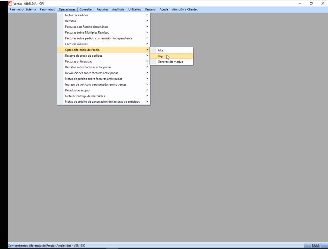
Task: Open Devoluciones sobre facturas anticipadas
Action: tap(92, 73)
